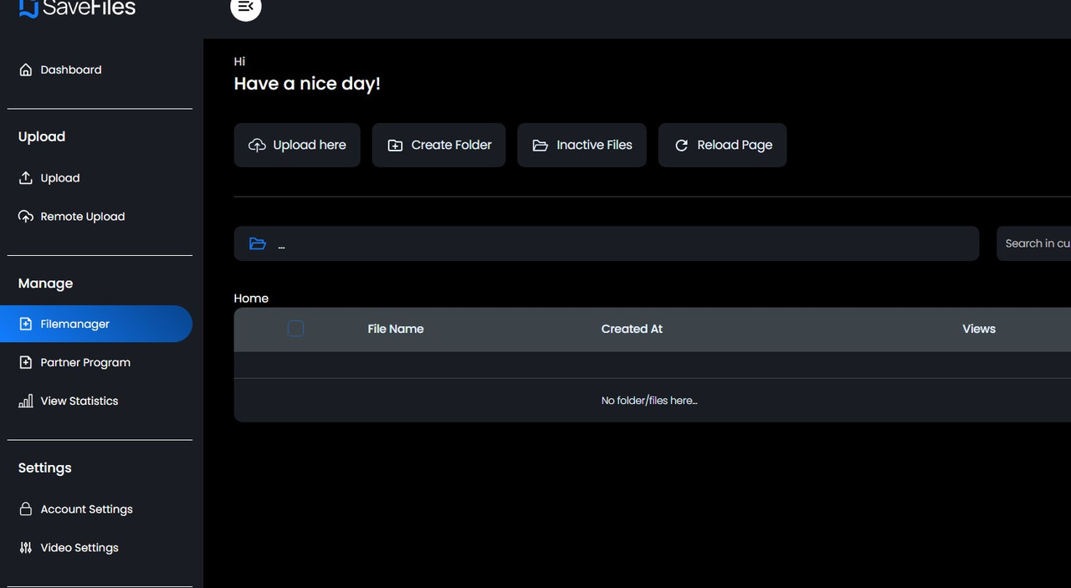The height and width of the screenshot is (588, 1071).
Task: Click the Video Settings sliders icon
Action: click(x=26, y=548)
